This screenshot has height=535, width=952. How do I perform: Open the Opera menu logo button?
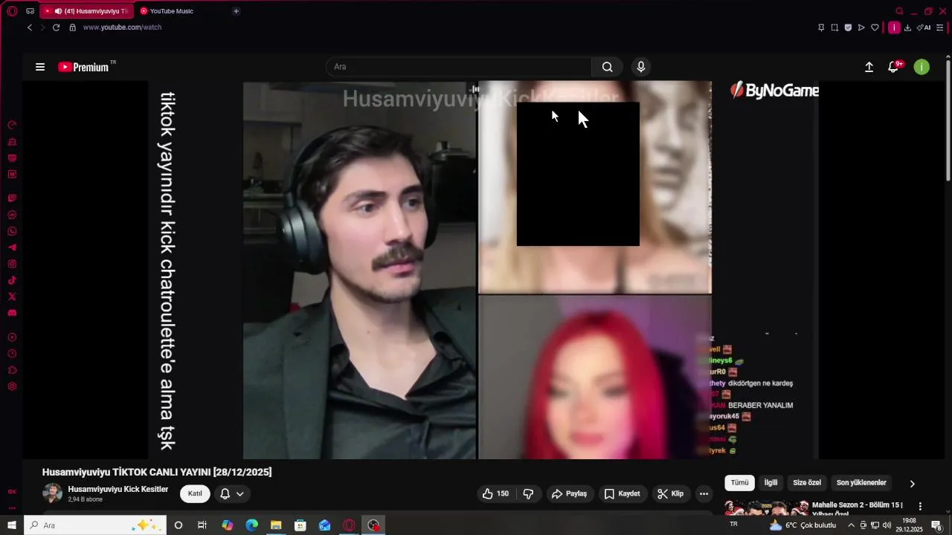tap(12, 11)
